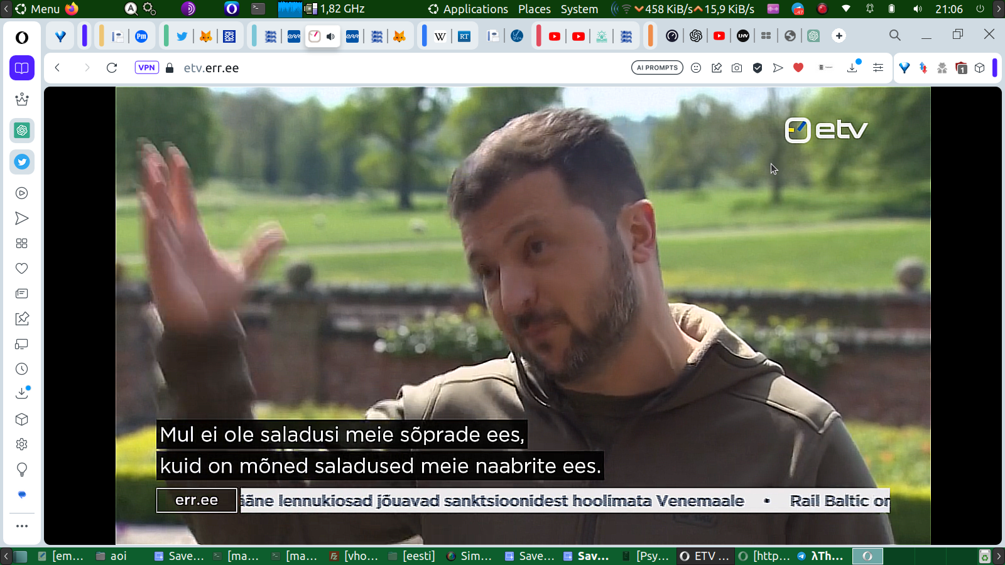
Task: Click the lock site-security icon in the address bar
Action: point(170,68)
